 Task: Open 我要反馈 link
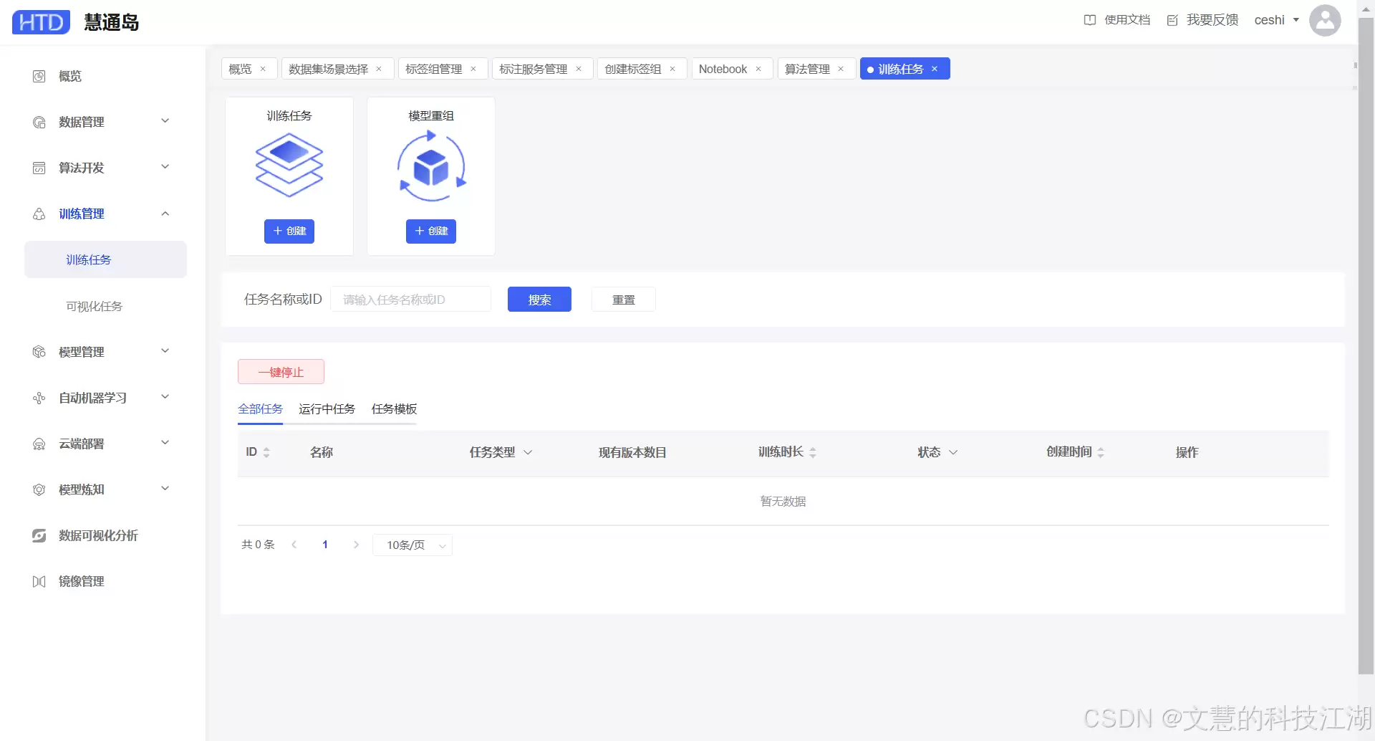point(1212,20)
